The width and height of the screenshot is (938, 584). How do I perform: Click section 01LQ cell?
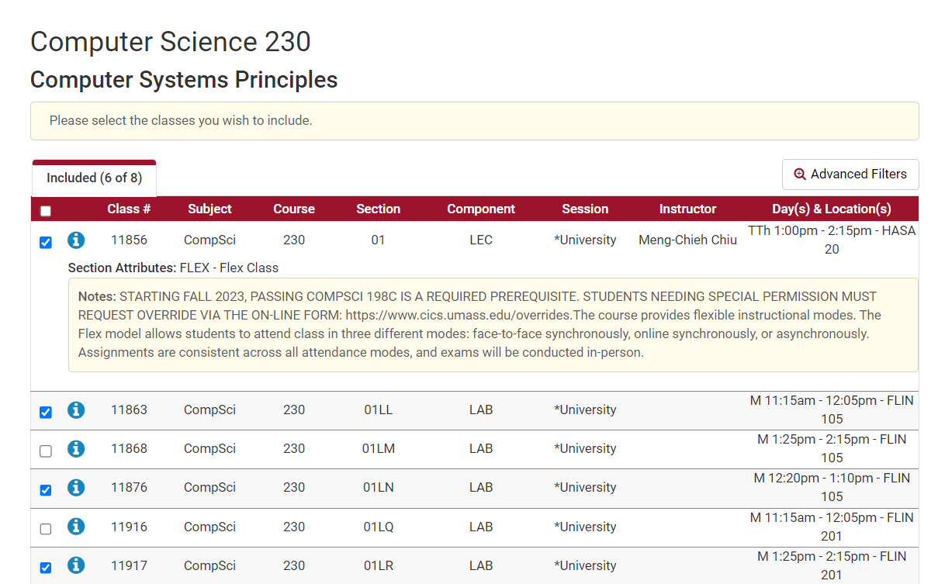pos(379,527)
